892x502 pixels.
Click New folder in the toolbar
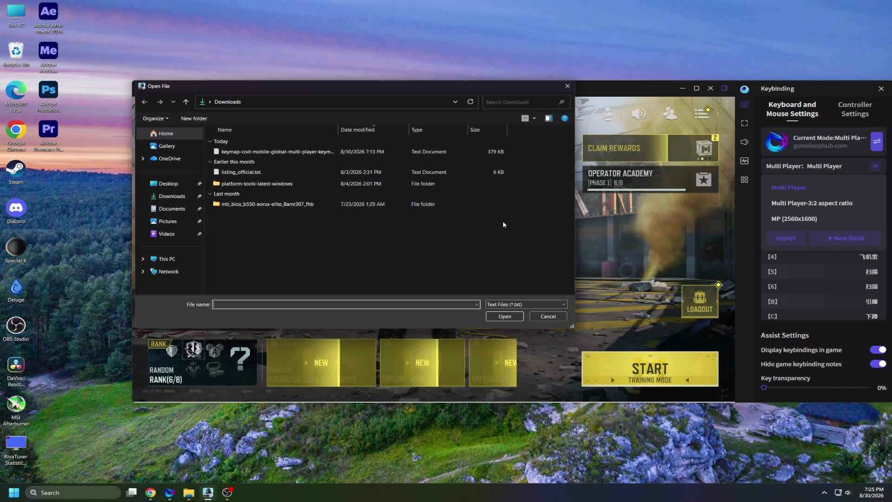click(x=194, y=119)
